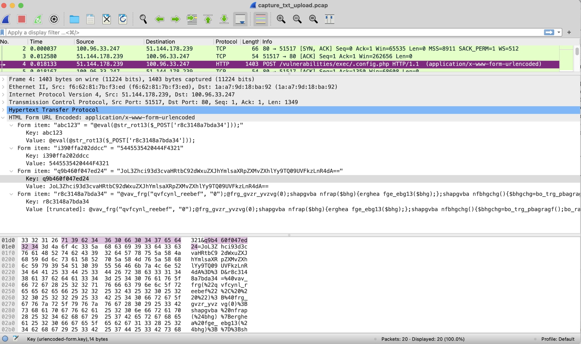Apply display filter arrow button
581x344 pixels.
(x=549, y=32)
